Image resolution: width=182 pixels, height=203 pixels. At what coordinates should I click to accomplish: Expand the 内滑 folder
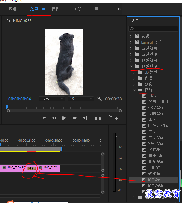click(134, 78)
